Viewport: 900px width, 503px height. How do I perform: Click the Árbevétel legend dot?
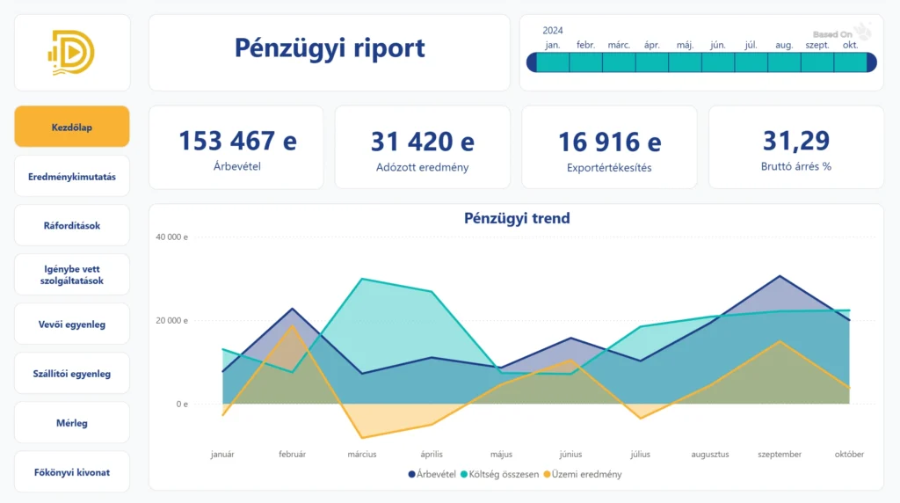pyautogui.click(x=412, y=474)
